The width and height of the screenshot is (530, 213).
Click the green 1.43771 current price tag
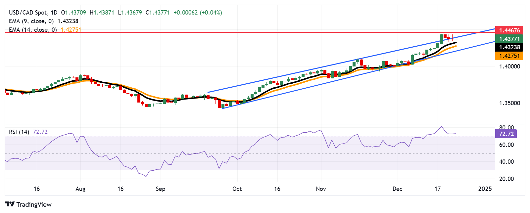point(509,39)
